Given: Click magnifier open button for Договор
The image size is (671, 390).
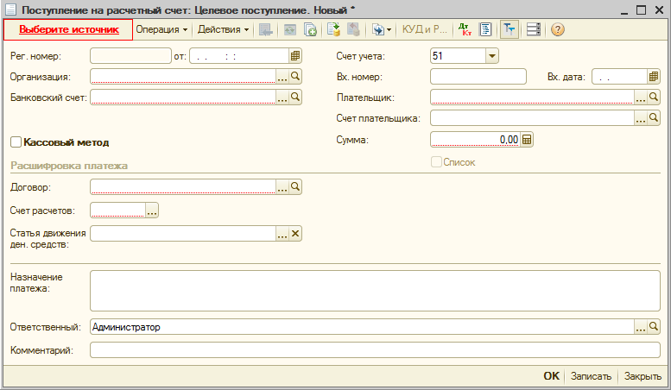Looking at the screenshot, I should coord(295,187).
